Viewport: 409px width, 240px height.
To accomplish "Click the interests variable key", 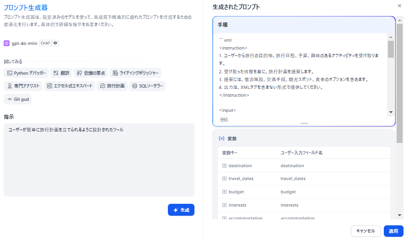I will [237, 205].
